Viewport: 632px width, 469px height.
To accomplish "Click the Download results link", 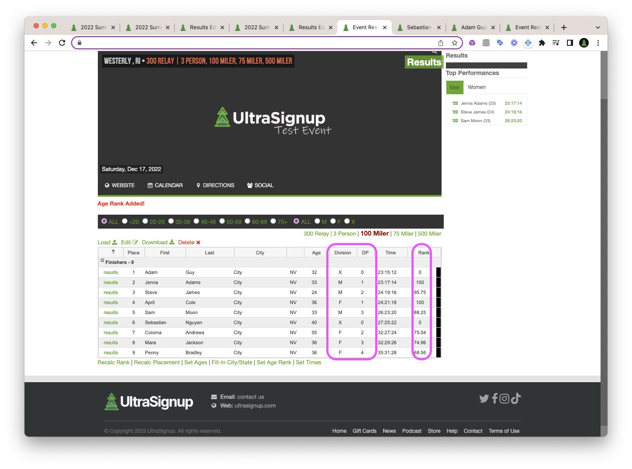I will click(x=158, y=242).
